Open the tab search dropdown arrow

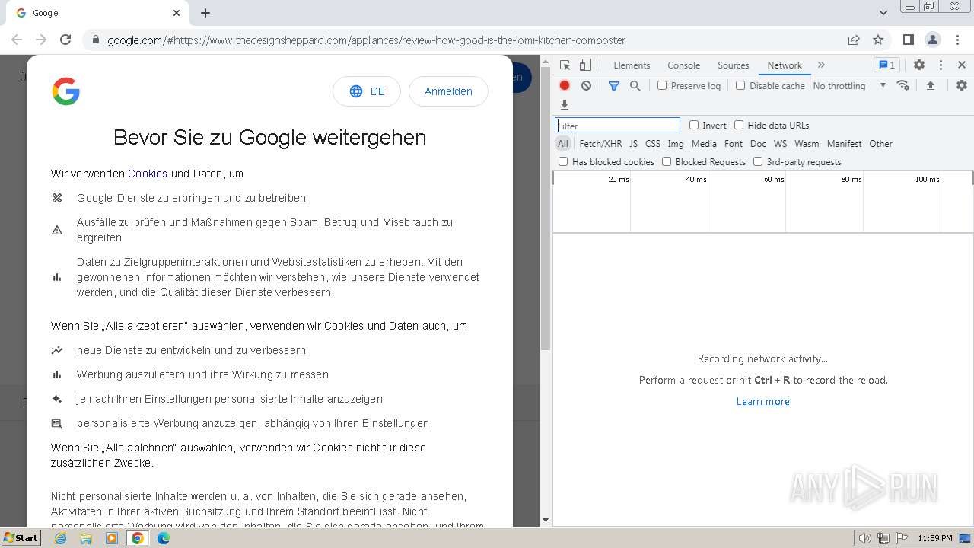[x=883, y=13]
